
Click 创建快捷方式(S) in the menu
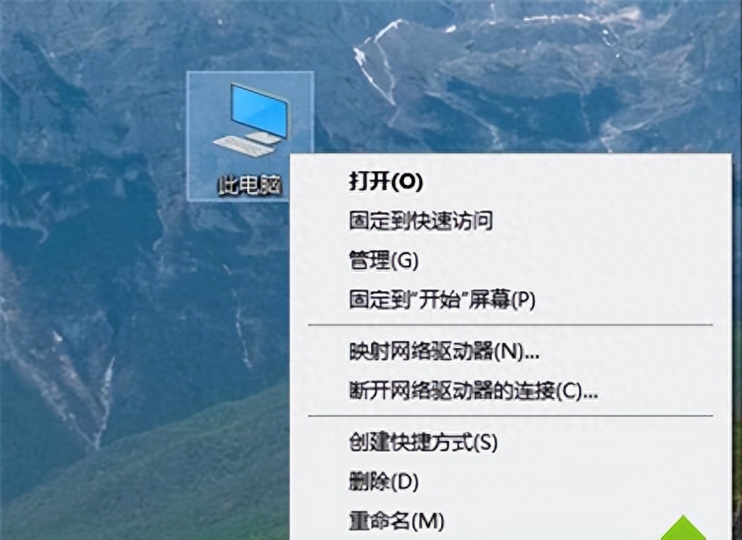tap(423, 443)
